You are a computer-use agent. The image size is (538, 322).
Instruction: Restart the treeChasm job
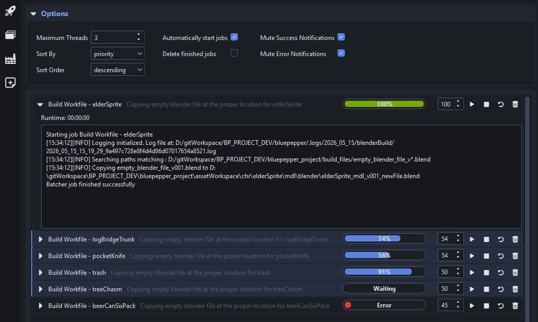point(501,289)
